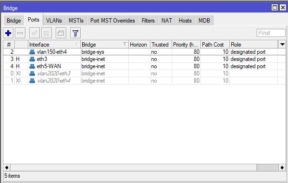288x183 pixels.
Task: Sort by the Bridge column header
Action: pos(104,44)
